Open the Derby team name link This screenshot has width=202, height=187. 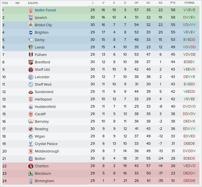tap(40, 40)
